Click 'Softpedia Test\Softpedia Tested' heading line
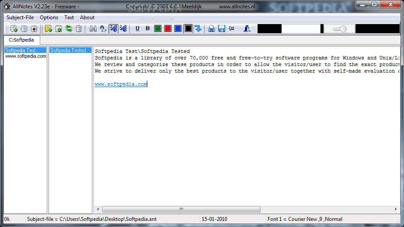Viewport: 404px width, 227px height. coord(142,51)
